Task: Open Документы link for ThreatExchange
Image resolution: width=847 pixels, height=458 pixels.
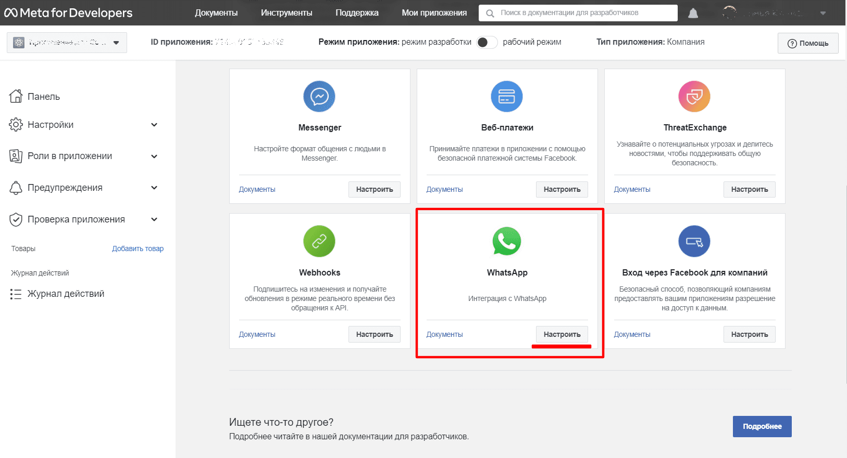Action: click(632, 189)
